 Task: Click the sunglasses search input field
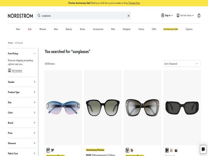tap(84, 16)
